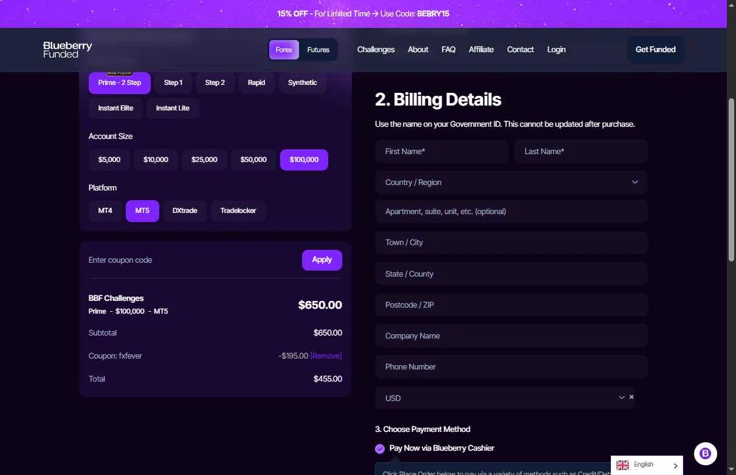Screen dimensions: 736x475
Task: Open Login in the navigation menu
Action: [x=556, y=50]
